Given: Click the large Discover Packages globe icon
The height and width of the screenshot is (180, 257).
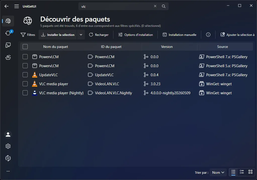Looking at the screenshot, I should click(x=28, y=21).
